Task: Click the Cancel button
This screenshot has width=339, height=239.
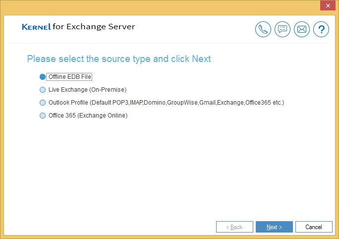Action: point(314,227)
